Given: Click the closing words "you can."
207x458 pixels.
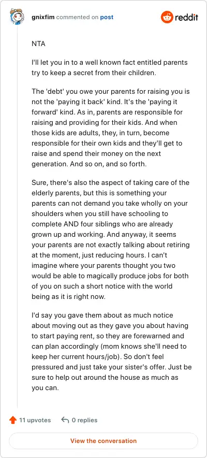Looking at the screenshot, I should coord(45,388).
